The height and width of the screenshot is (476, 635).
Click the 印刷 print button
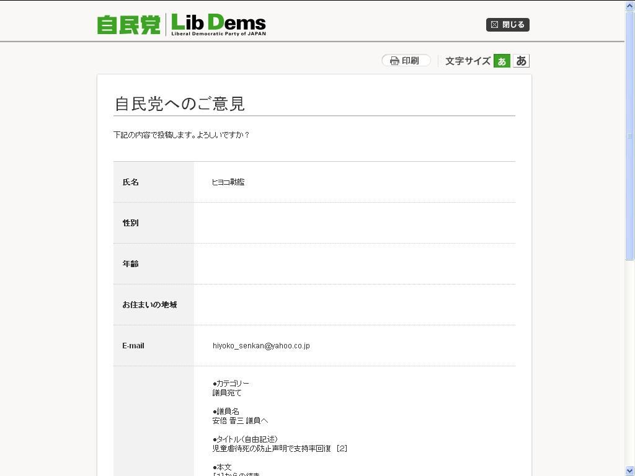tap(406, 61)
